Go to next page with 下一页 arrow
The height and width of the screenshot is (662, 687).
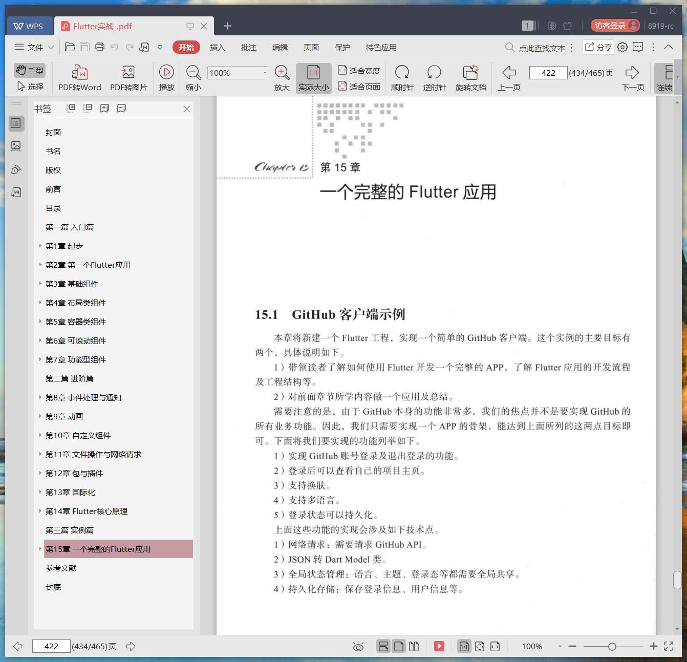click(x=633, y=72)
